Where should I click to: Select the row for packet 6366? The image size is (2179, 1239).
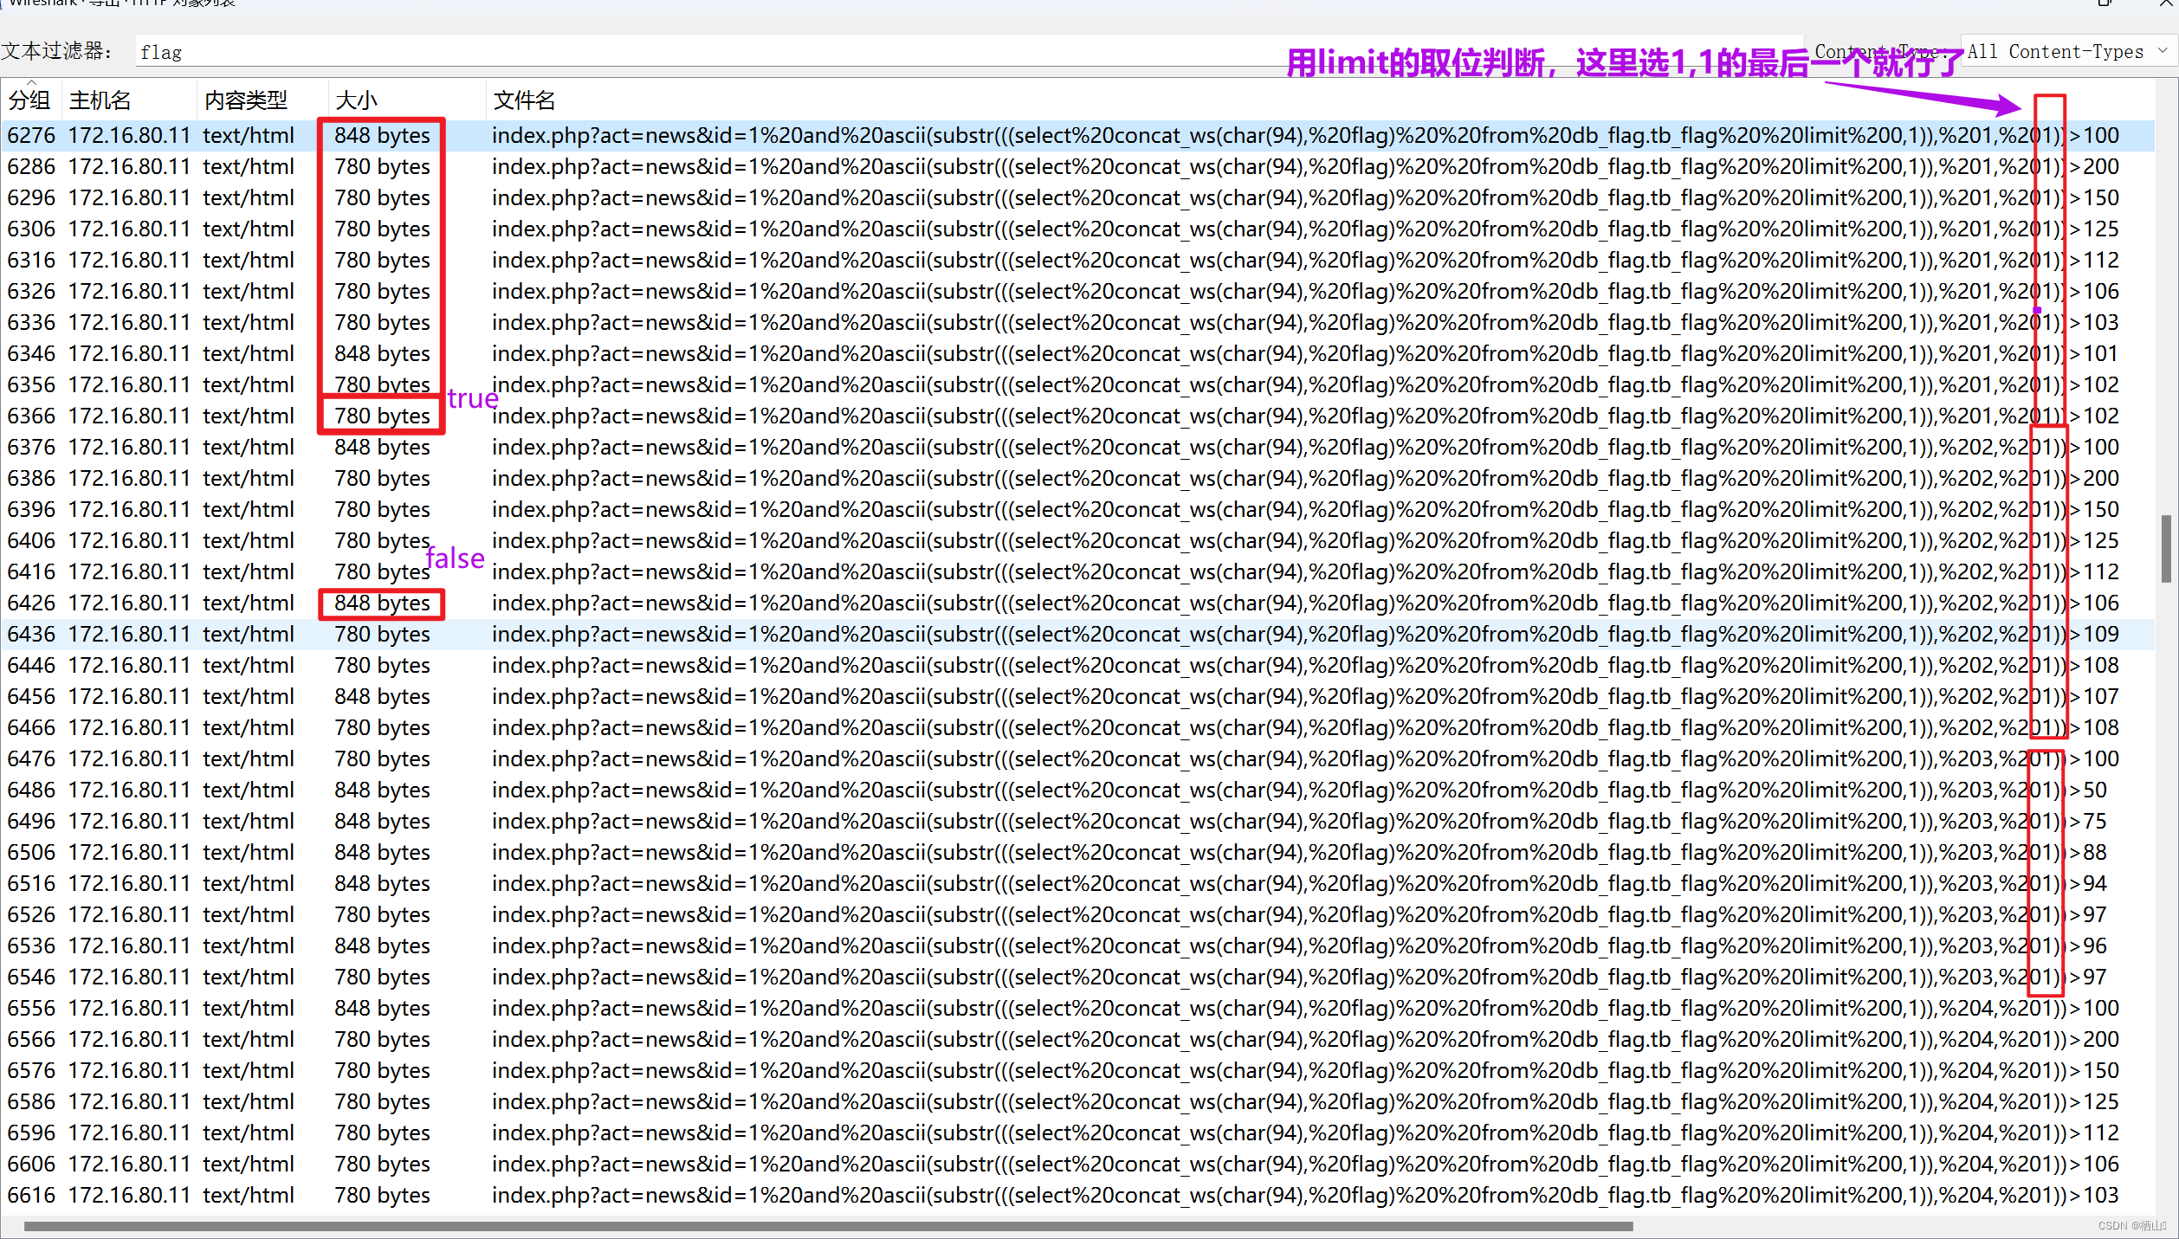pos(1077,416)
